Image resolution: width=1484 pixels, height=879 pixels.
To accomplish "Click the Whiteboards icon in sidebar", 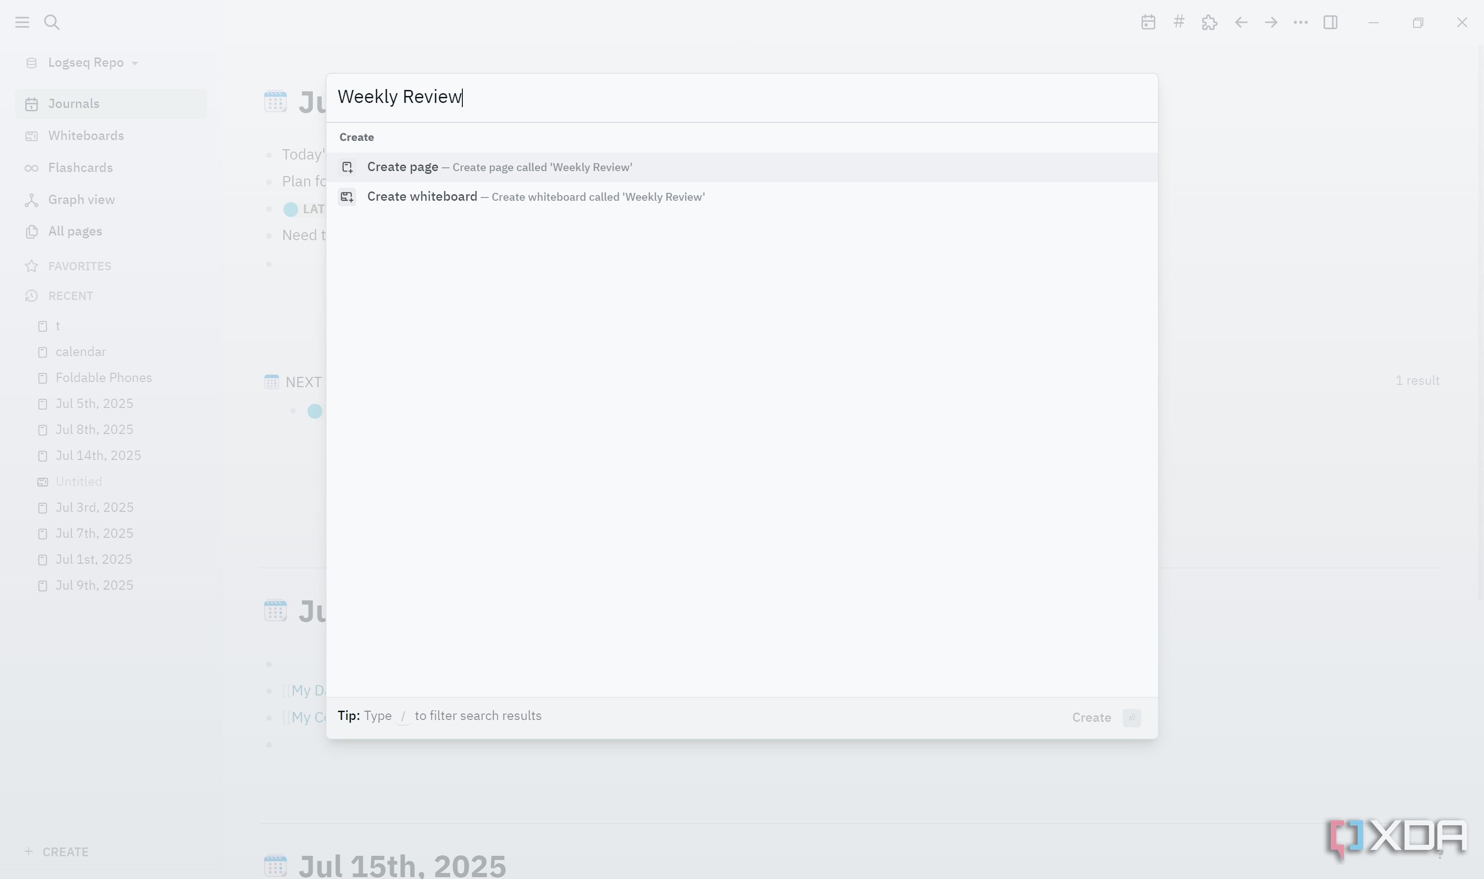I will click(x=32, y=136).
